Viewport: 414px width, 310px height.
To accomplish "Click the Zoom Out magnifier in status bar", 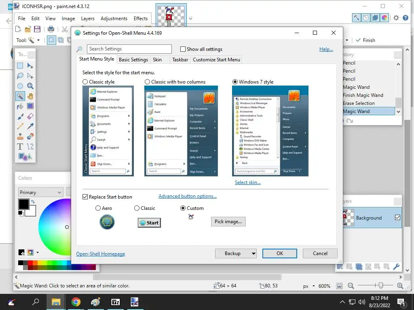I will 351,285.
